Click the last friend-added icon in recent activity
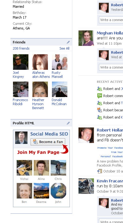Screen dimensions: 123x223 pyautogui.click(x=100, y=117)
